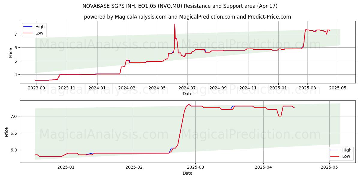The width and height of the screenshot is (360, 180).
Task: Click 'High' in the full-history chart legend
Action: coord(40,27)
